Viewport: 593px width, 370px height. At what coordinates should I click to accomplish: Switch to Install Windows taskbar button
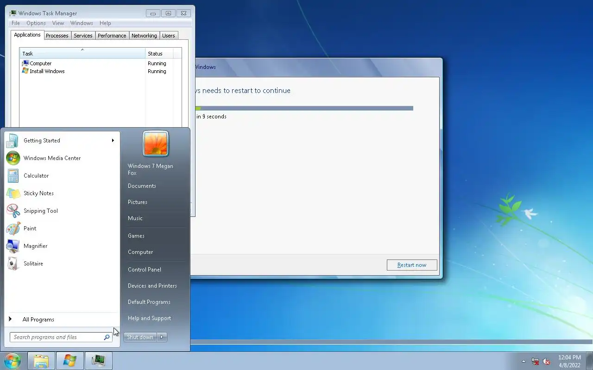(x=70, y=361)
